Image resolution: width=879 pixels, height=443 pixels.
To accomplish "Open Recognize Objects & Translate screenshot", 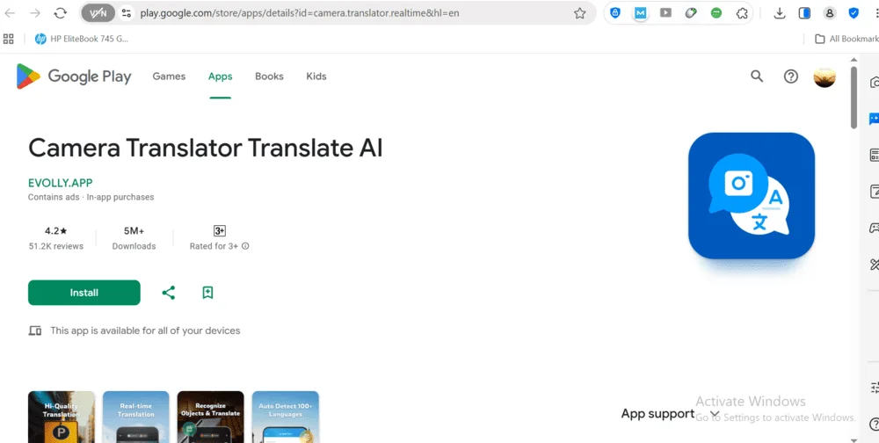I will tap(210, 417).
